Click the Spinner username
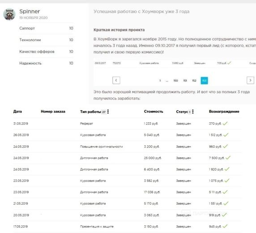 tap(30, 12)
